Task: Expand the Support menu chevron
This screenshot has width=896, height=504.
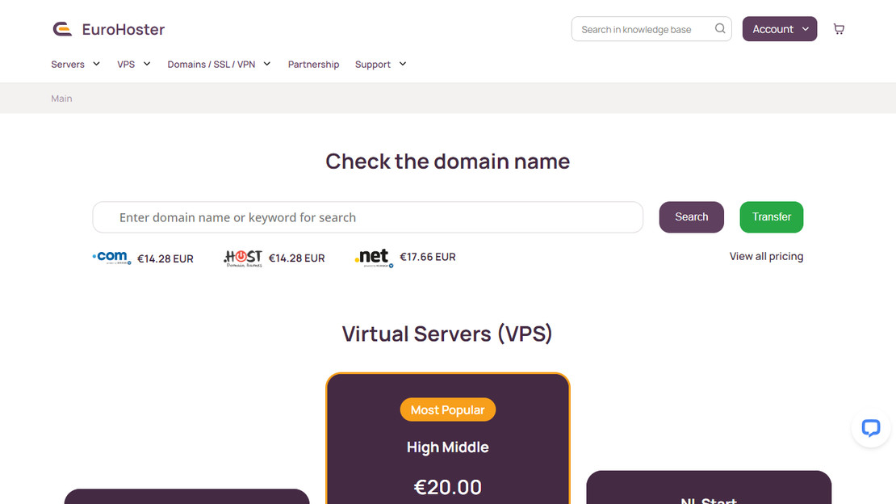Action: tap(402, 64)
